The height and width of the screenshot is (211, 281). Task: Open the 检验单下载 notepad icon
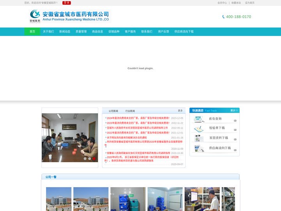(199, 129)
